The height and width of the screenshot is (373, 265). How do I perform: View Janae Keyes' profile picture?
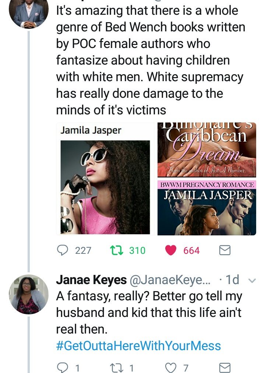(29, 294)
